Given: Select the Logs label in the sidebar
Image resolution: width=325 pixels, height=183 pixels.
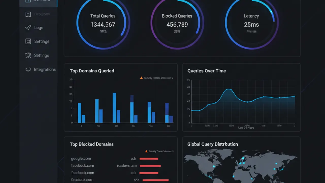Looking at the screenshot, I should tap(39, 28).
